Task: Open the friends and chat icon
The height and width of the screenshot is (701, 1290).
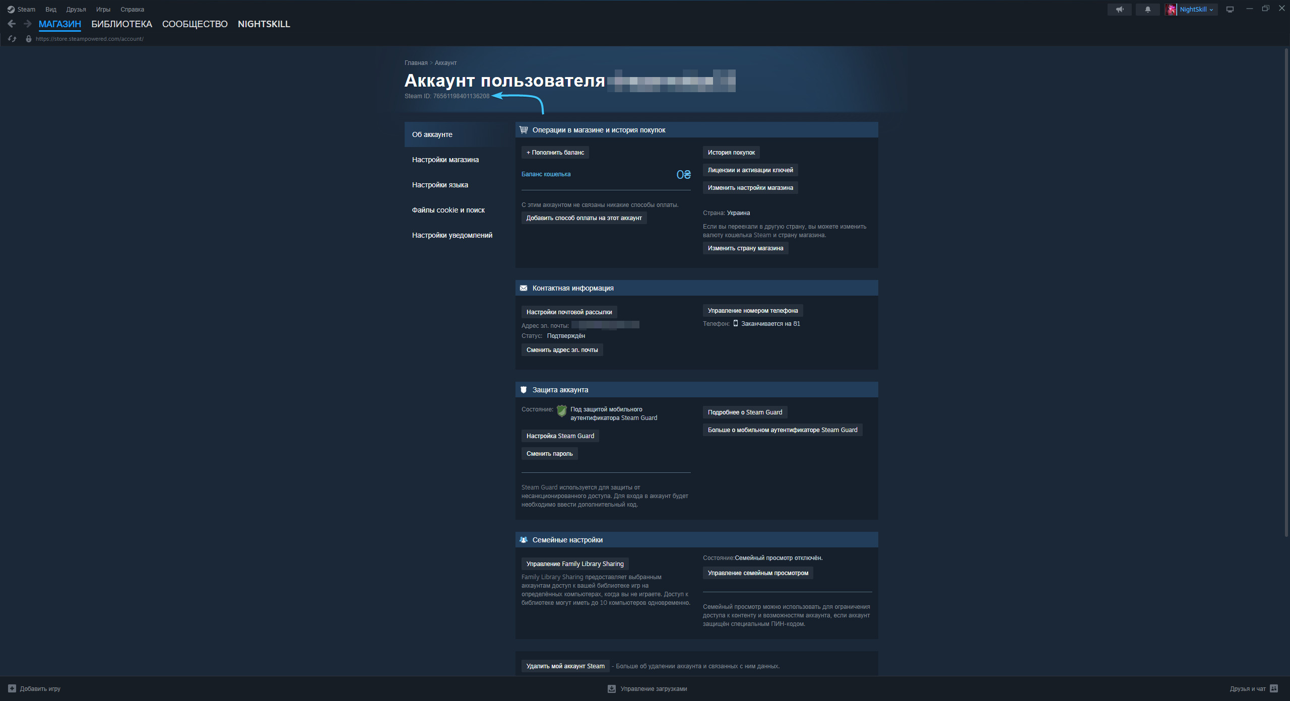Action: [x=1274, y=688]
